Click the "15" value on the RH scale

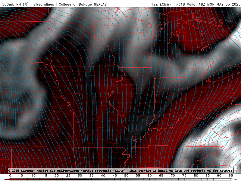(45, 176)
